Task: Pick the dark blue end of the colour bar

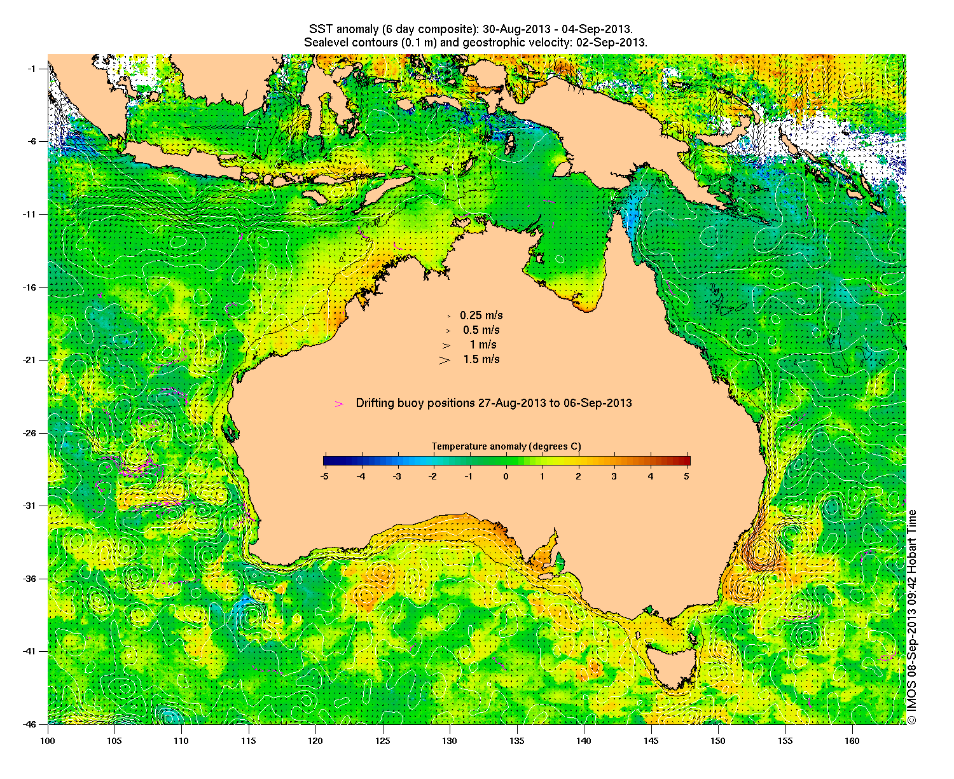Action: 327,461
